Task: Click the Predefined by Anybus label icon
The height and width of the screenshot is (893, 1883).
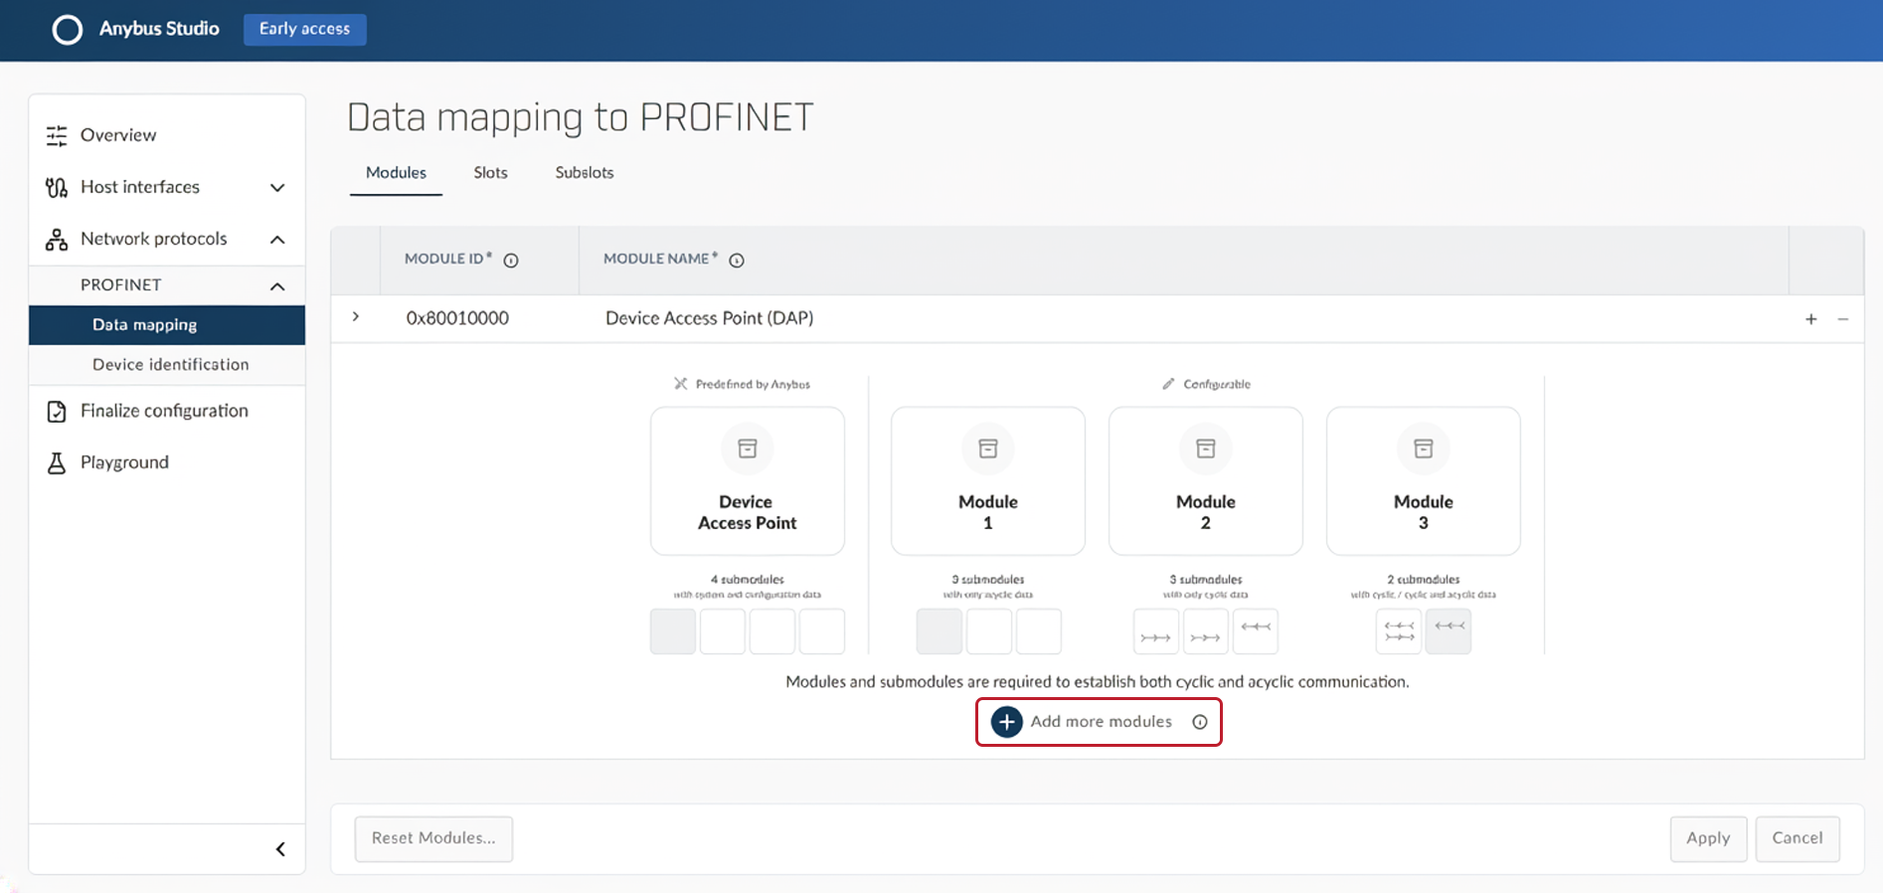Action: point(681,384)
